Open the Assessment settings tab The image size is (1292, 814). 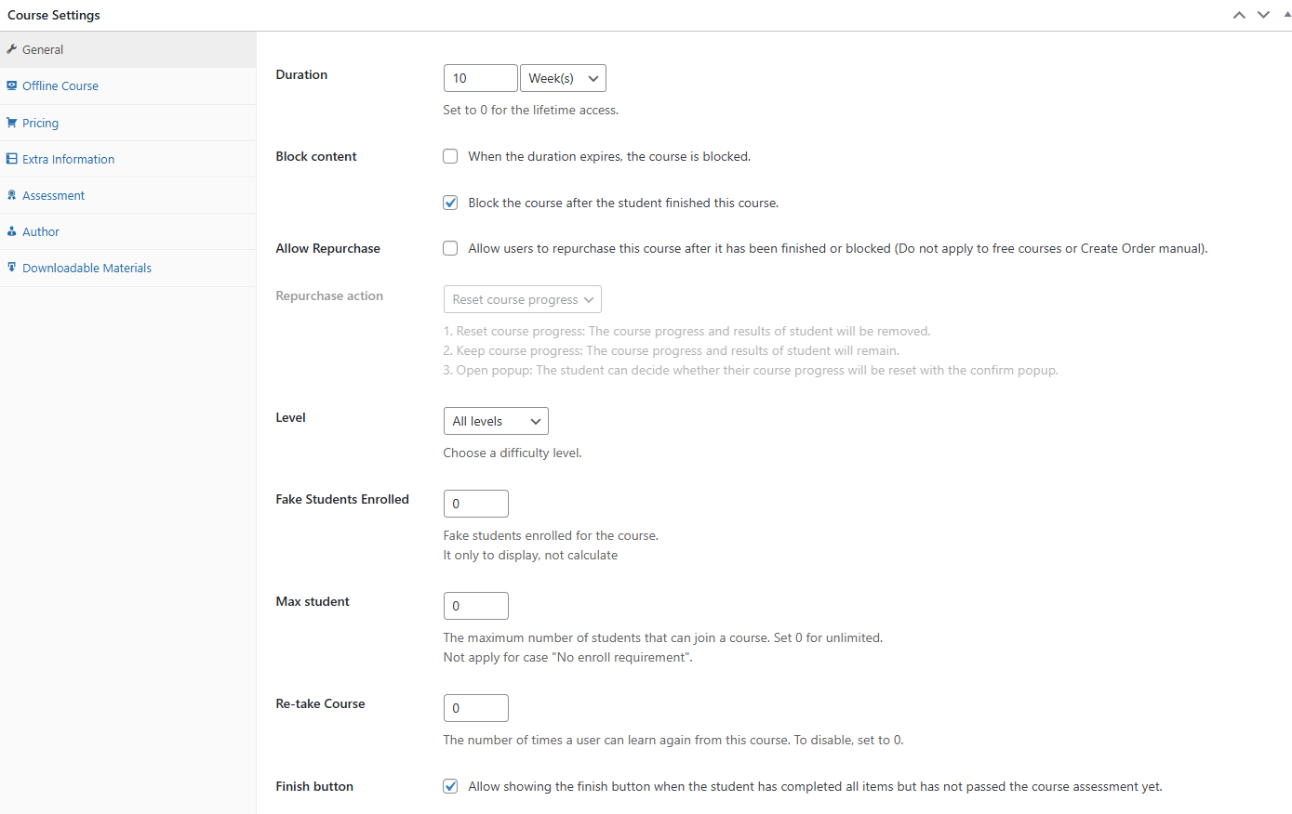[x=53, y=195]
